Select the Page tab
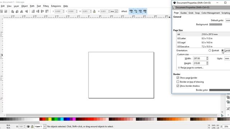 tap(176, 13)
